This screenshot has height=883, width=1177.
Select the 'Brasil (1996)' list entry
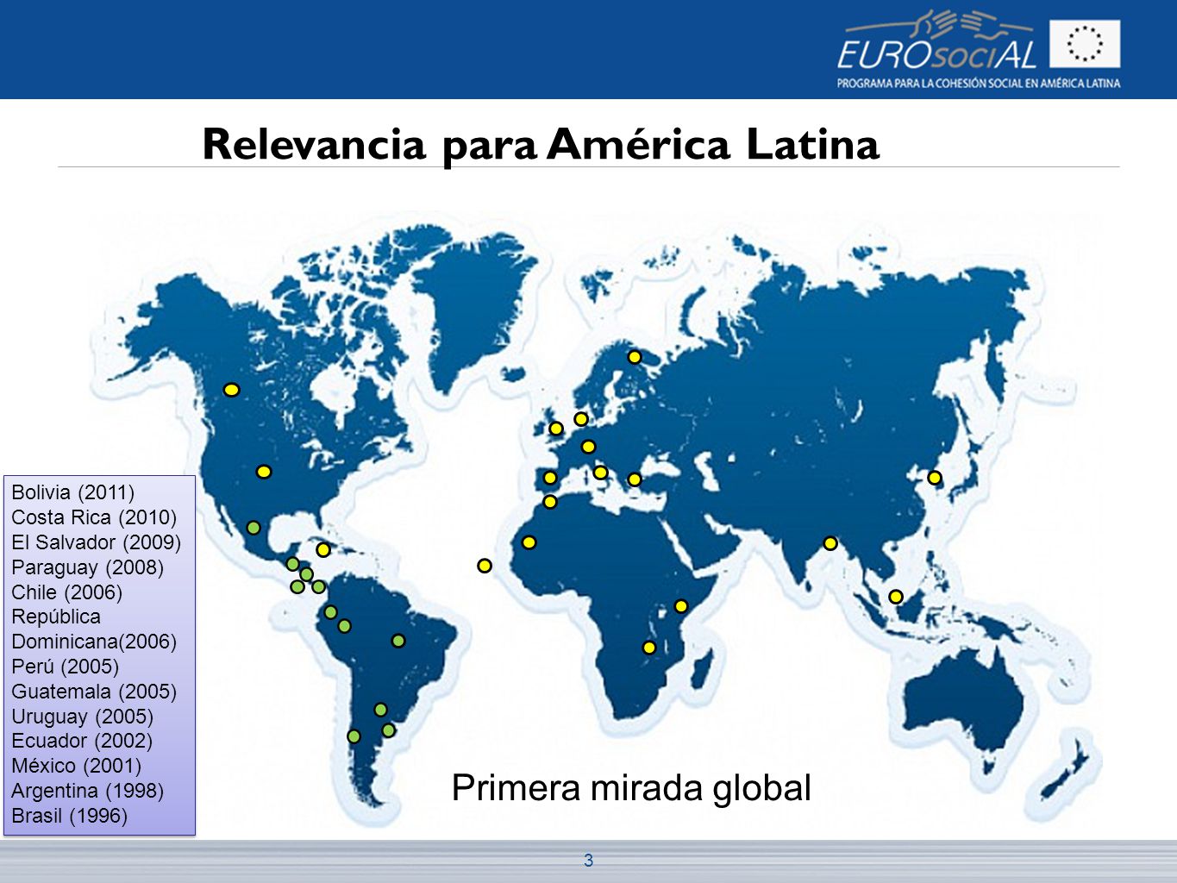(70, 816)
